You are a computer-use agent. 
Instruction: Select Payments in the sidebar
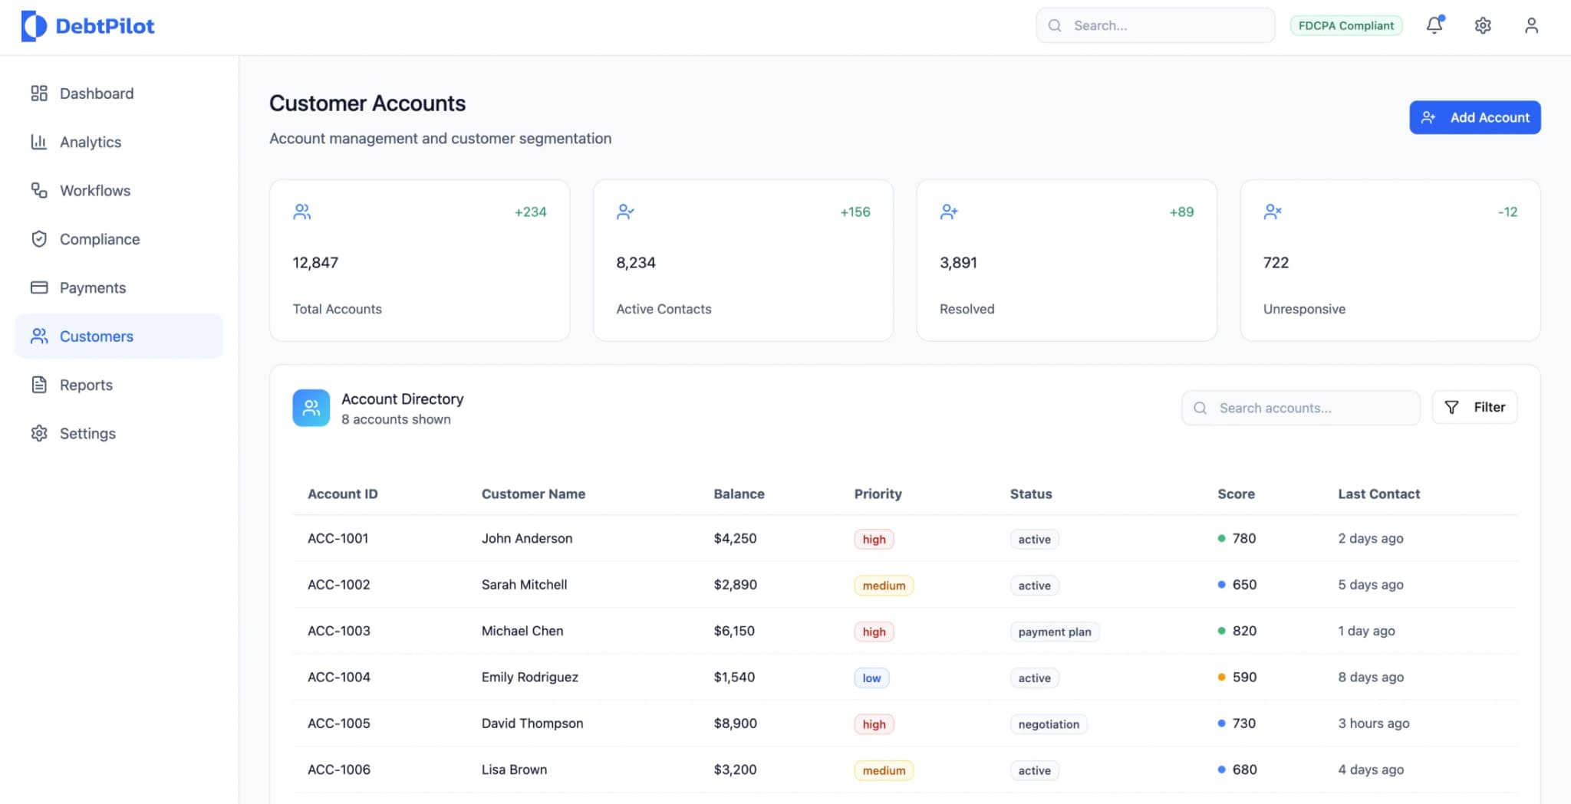click(92, 287)
